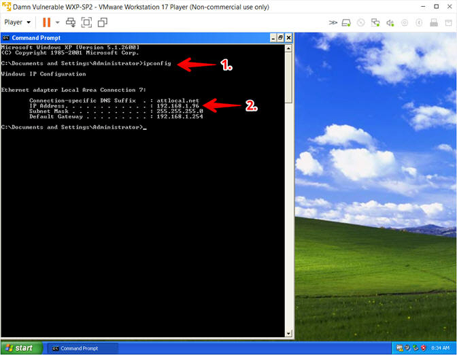Screen dimensions: 457x355
Task: Click the sound card device icon
Action: (390, 22)
